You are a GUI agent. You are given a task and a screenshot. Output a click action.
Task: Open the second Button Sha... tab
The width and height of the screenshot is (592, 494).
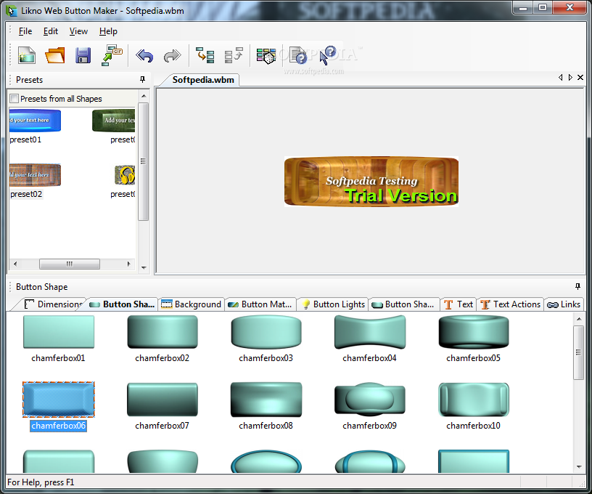(403, 304)
